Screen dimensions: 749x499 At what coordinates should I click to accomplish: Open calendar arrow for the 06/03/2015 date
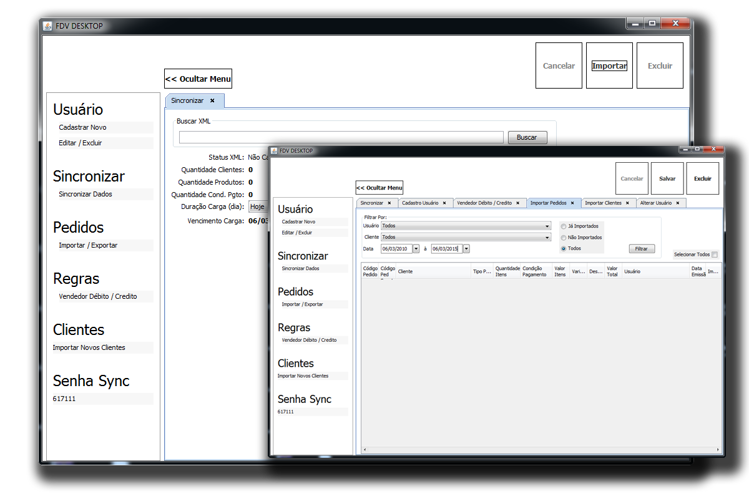[x=466, y=249]
